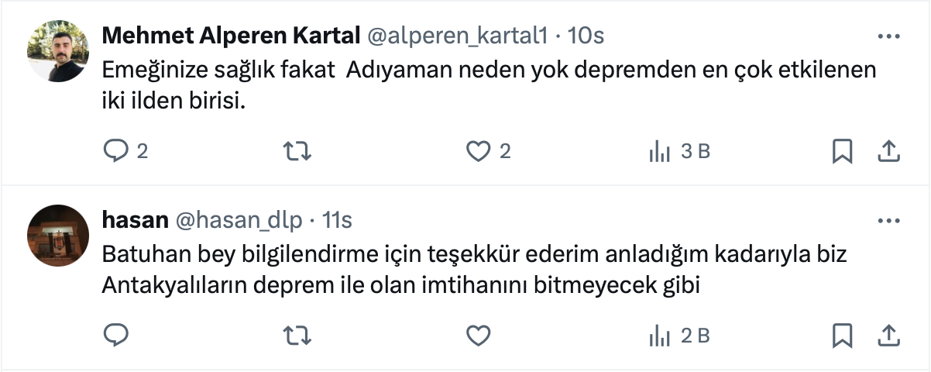The width and height of the screenshot is (931, 372).
Task: Share hasan's tweet
Action: point(888,336)
